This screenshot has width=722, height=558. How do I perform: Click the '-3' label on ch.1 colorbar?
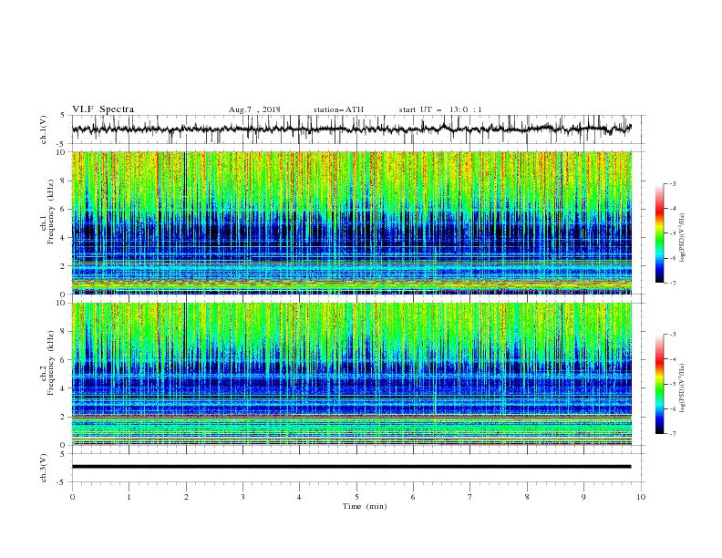(x=672, y=183)
